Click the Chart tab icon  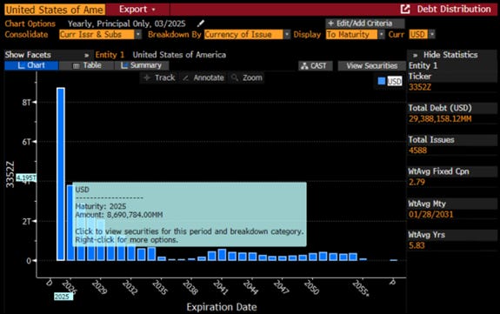22,65
